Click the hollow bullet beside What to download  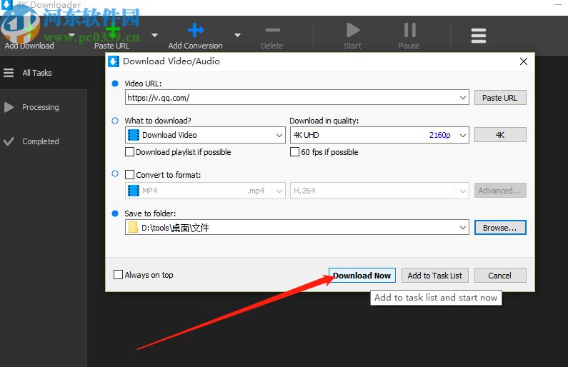pyautogui.click(x=115, y=121)
